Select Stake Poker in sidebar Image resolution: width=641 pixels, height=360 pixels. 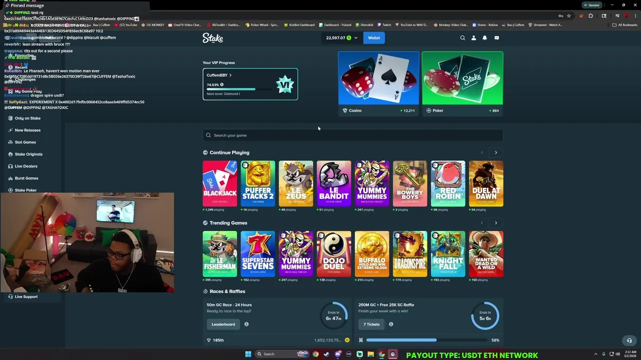click(x=26, y=190)
